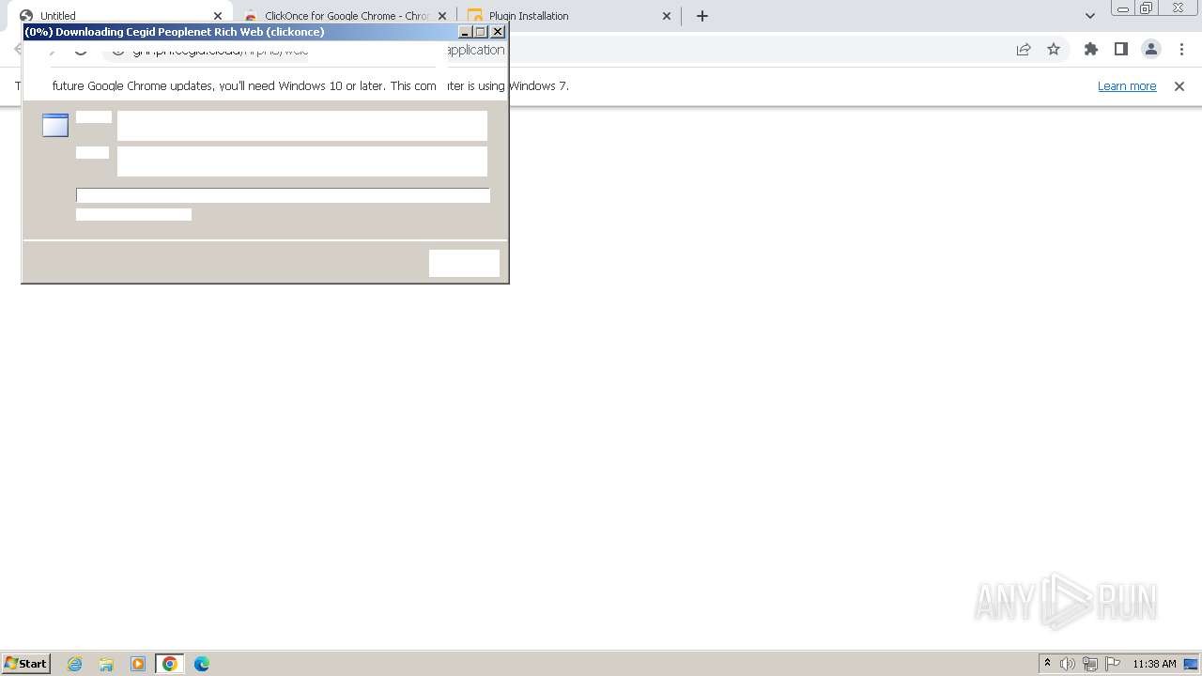Image resolution: width=1202 pixels, height=676 pixels.
Task: Open the tab search dropdown arrow
Action: point(1090,16)
